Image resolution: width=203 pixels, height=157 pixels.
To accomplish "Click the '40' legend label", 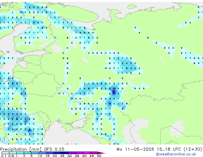I will tap(84, 156).
